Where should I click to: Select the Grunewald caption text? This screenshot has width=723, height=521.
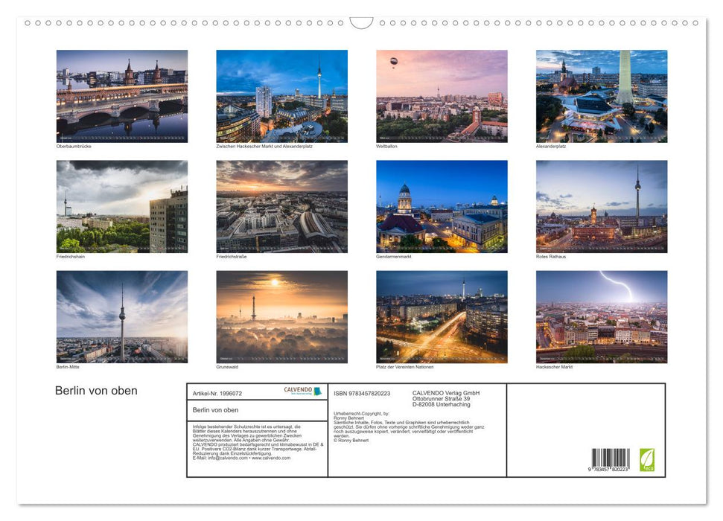(x=229, y=366)
